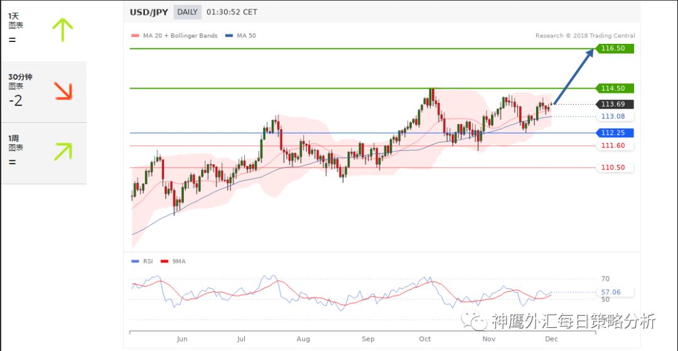Click the 110.50 support price label
The image size is (678, 351).
(615, 167)
